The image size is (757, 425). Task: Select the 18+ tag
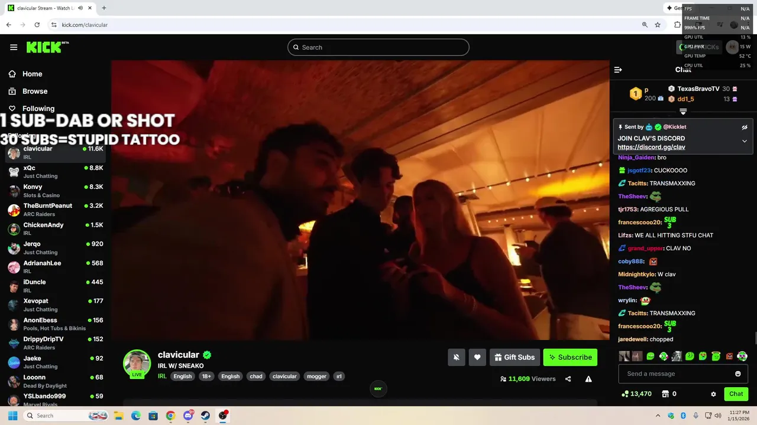(x=206, y=376)
